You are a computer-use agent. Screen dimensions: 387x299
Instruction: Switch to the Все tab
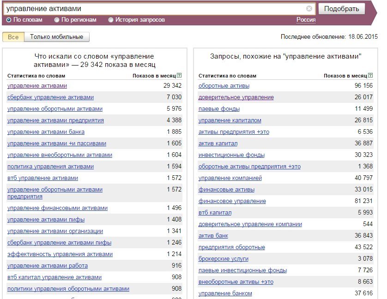click(x=13, y=37)
